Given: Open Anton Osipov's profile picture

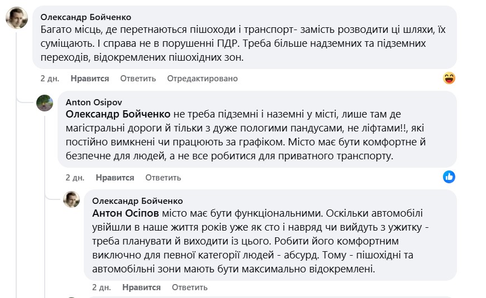Looking at the screenshot, I should click(x=45, y=104).
